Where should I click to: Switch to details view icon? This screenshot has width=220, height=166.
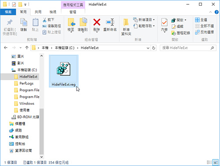point(209,162)
